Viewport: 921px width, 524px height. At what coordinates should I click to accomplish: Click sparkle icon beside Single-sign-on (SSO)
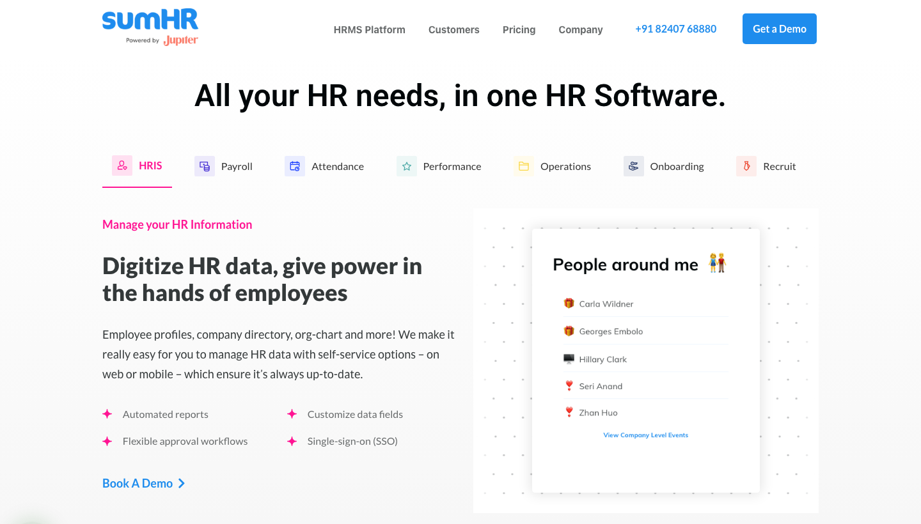point(292,441)
